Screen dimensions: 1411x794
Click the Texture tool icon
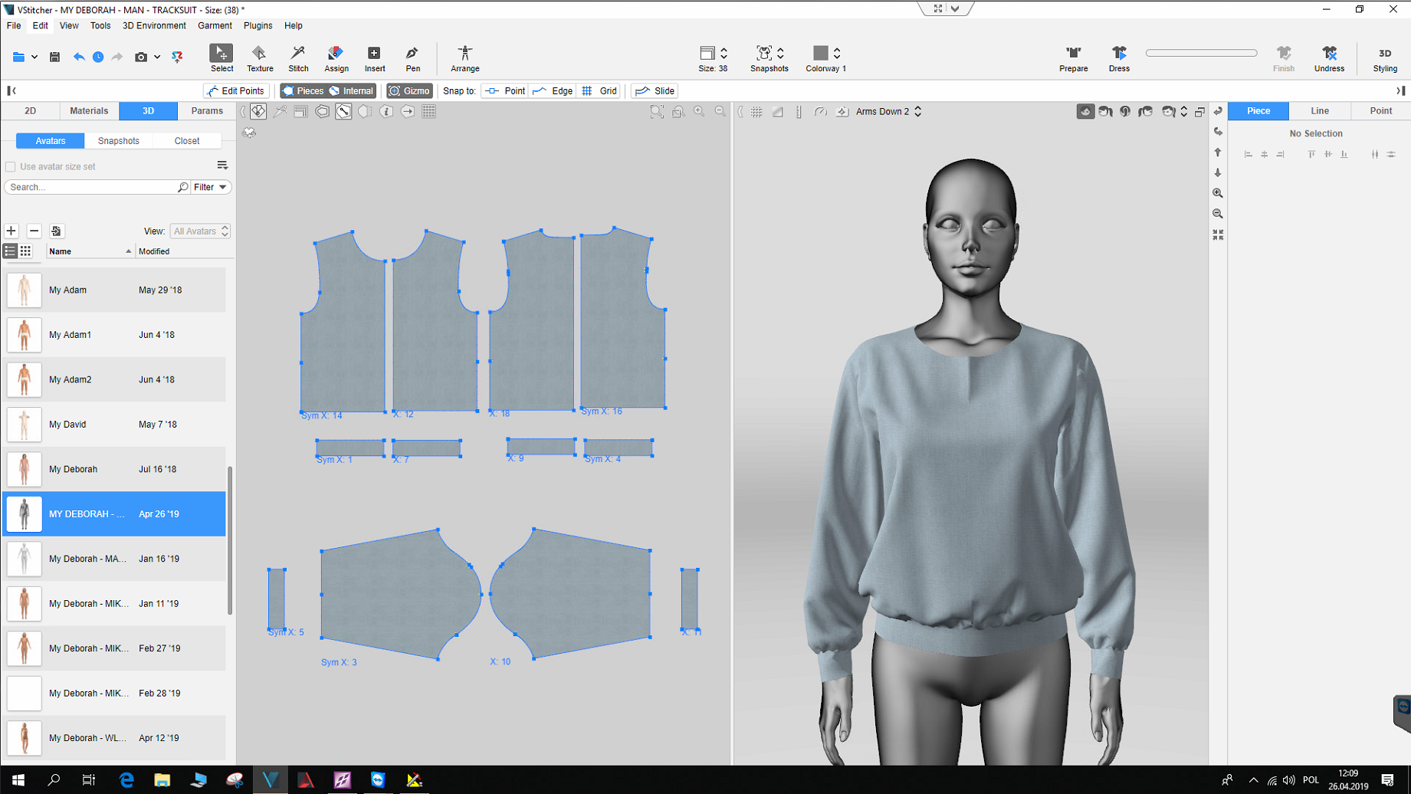[x=260, y=57]
